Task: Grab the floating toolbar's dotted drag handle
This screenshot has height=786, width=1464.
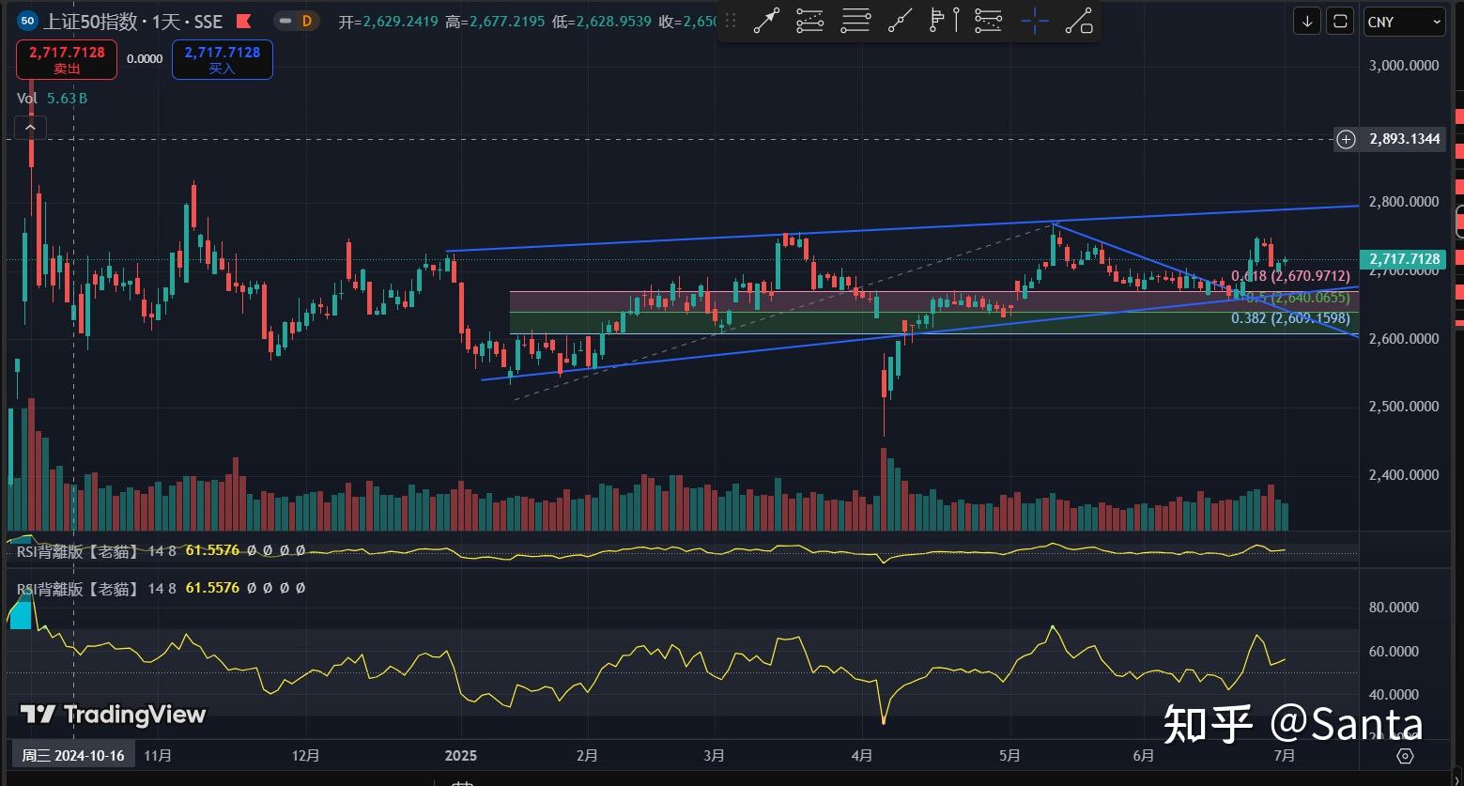Action: tap(731, 21)
